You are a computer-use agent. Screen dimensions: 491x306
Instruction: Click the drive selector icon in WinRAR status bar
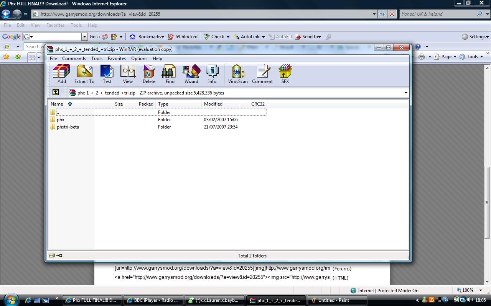(51, 256)
